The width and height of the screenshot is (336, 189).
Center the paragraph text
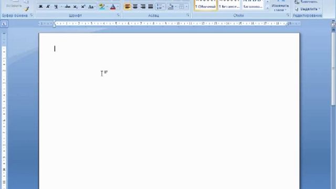pos(135,7)
